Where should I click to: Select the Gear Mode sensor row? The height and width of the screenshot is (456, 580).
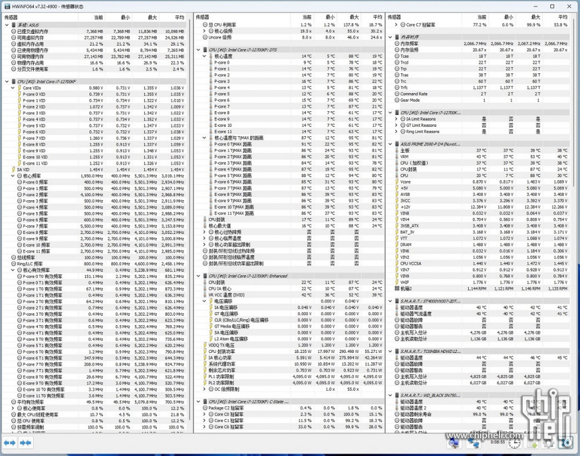pos(410,100)
